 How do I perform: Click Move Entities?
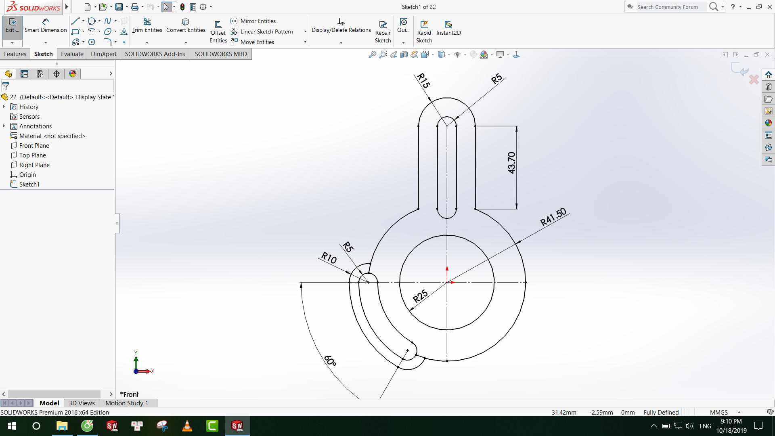[253, 42]
